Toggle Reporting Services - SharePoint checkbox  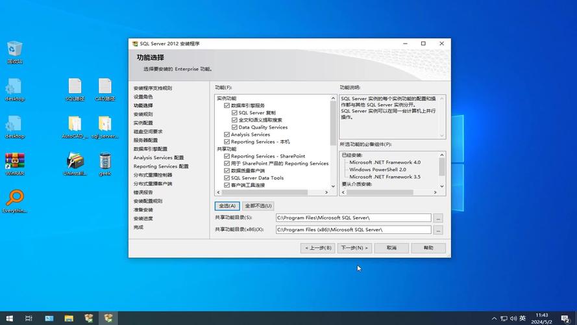[x=227, y=156]
